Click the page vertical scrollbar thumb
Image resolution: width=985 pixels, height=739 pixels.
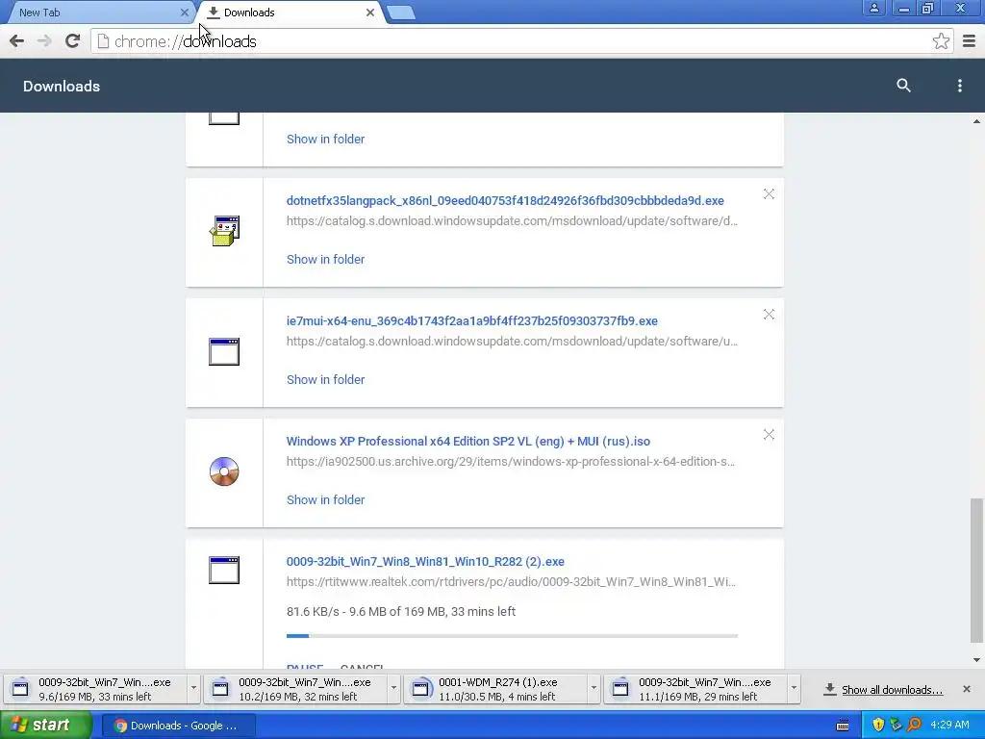(x=976, y=570)
